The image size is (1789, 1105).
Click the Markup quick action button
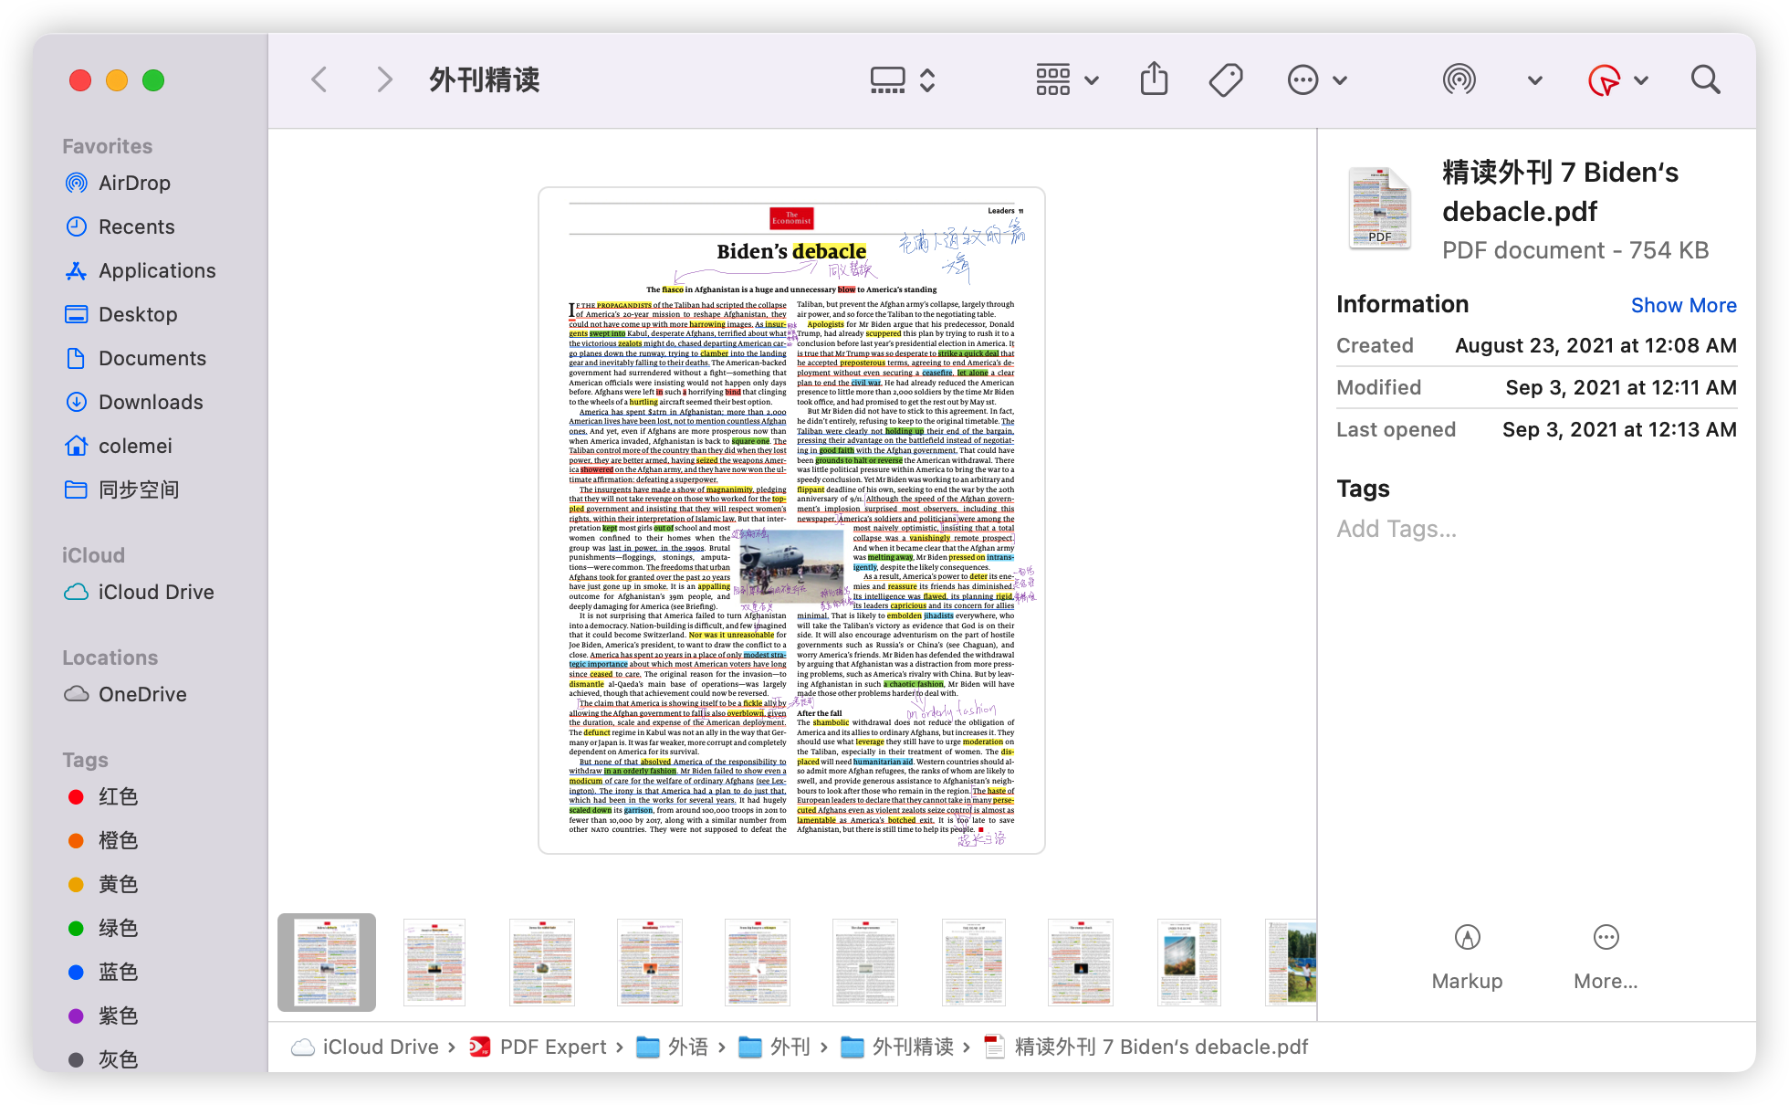coord(1467,957)
